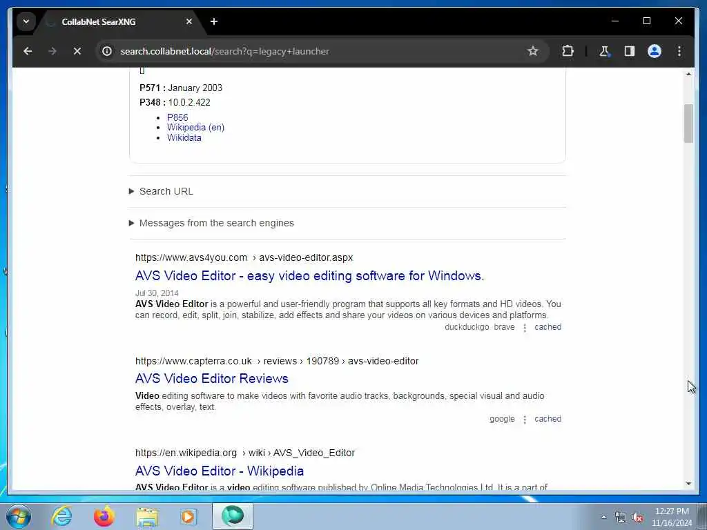The width and height of the screenshot is (707, 530).
Task: Open a new tab
Action: click(x=214, y=21)
